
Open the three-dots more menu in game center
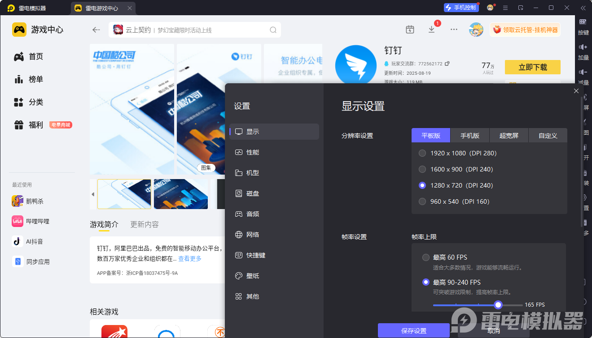(454, 30)
